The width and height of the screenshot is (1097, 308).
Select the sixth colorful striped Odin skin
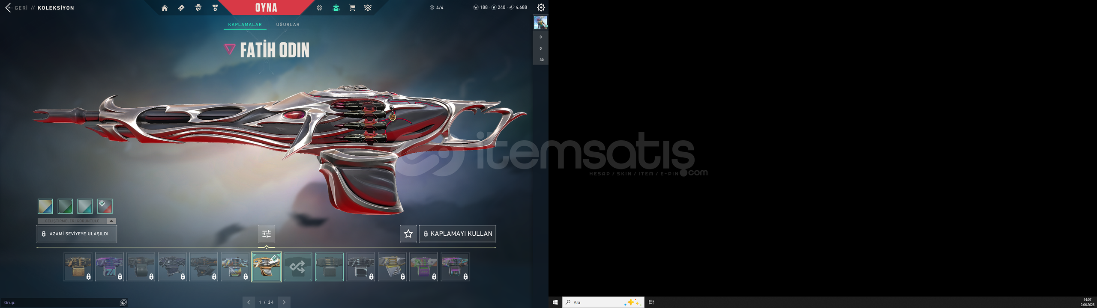[235, 267]
